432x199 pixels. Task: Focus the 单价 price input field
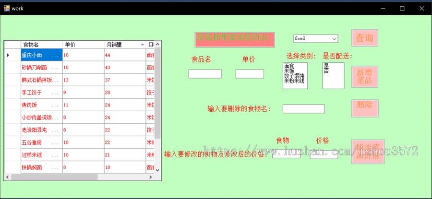(x=250, y=74)
